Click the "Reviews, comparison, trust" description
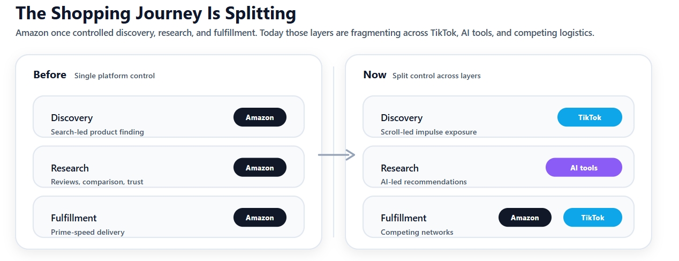 (97, 182)
